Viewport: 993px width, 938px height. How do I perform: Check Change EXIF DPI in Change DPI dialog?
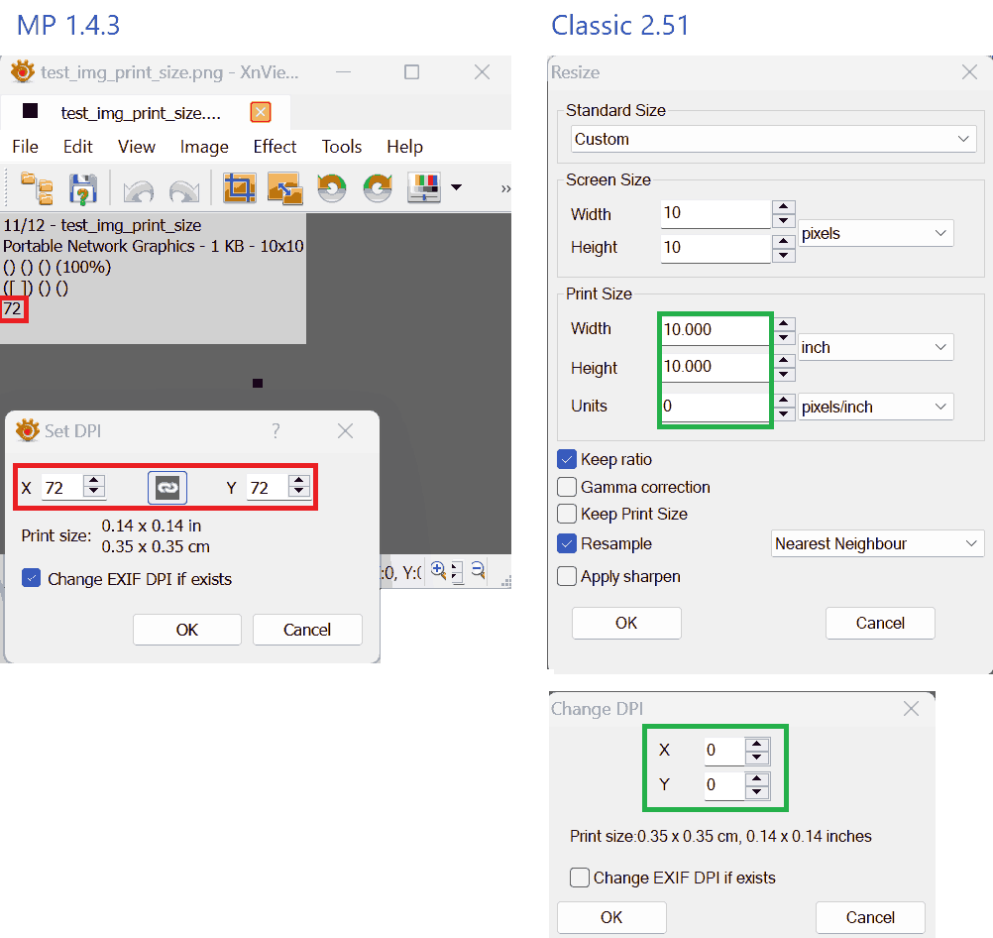pyautogui.click(x=580, y=878)
